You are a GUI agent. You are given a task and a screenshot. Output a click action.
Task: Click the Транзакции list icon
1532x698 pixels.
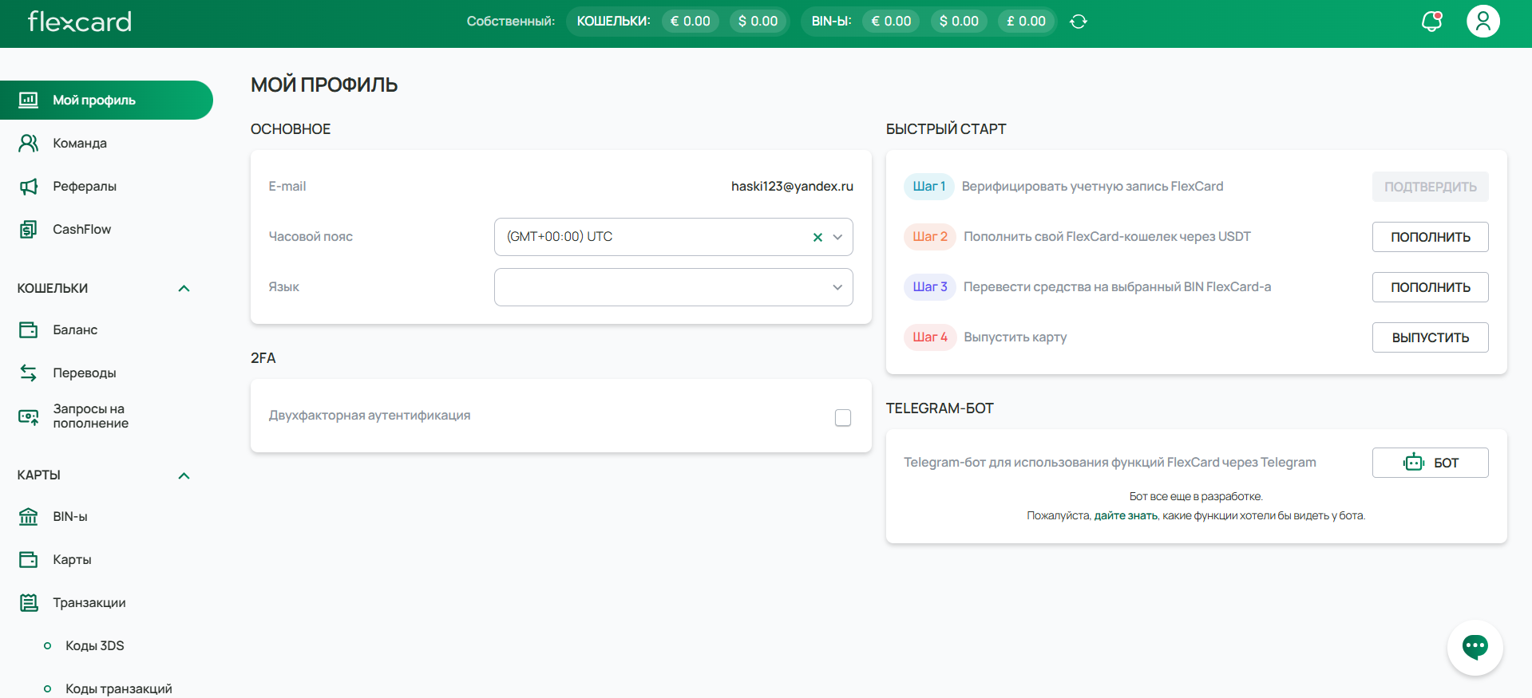[28, 602]
